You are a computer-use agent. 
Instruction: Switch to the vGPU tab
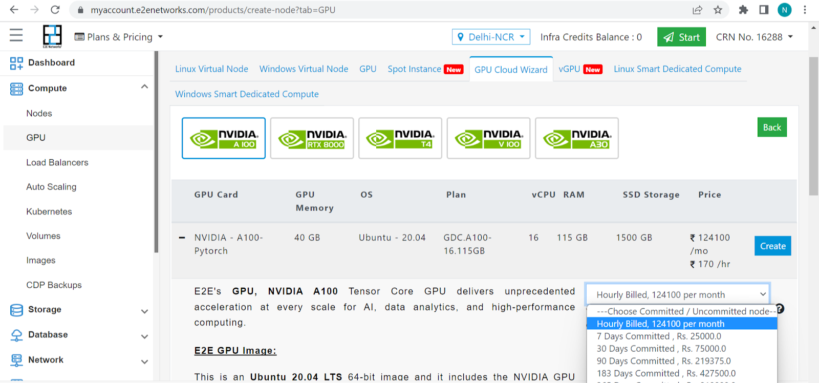click(x=580, y=69)
